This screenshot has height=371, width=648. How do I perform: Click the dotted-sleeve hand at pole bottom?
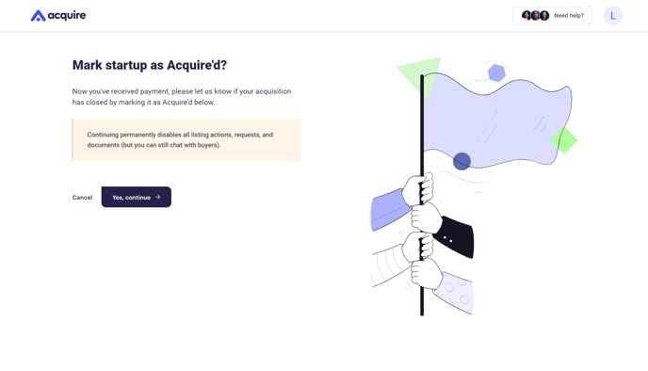443,285
